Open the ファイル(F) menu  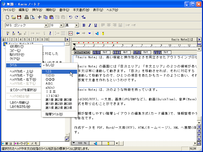9,10
